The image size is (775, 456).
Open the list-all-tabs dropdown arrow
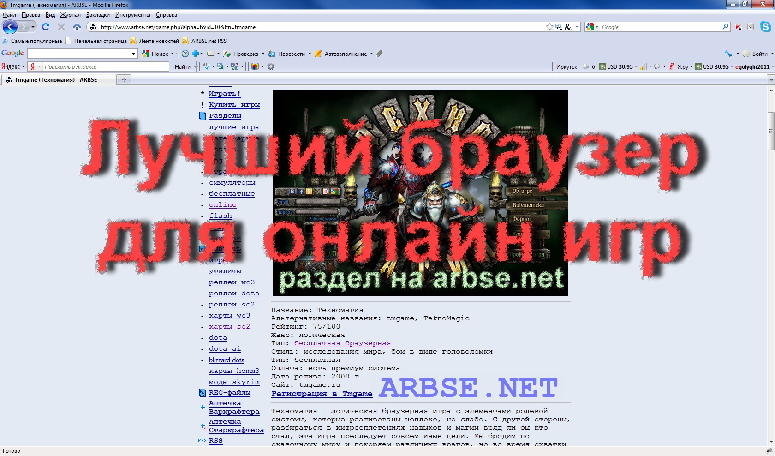771,80
